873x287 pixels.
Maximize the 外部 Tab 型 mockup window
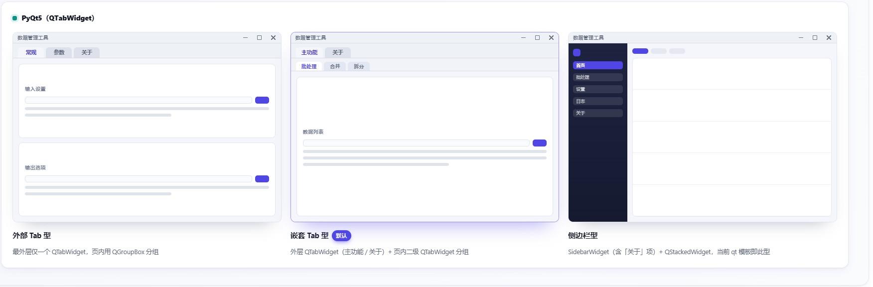point(259,38)
